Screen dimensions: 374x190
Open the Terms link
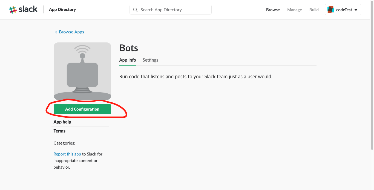pos(59,131)
